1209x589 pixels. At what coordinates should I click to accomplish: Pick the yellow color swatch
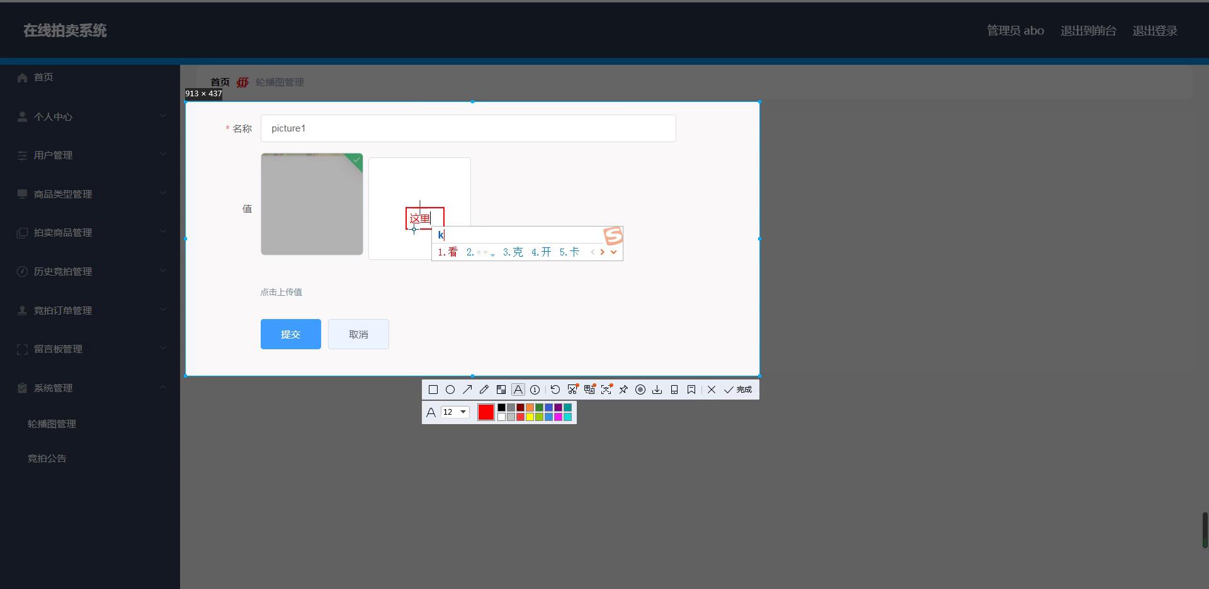click(x=530, y=417)
